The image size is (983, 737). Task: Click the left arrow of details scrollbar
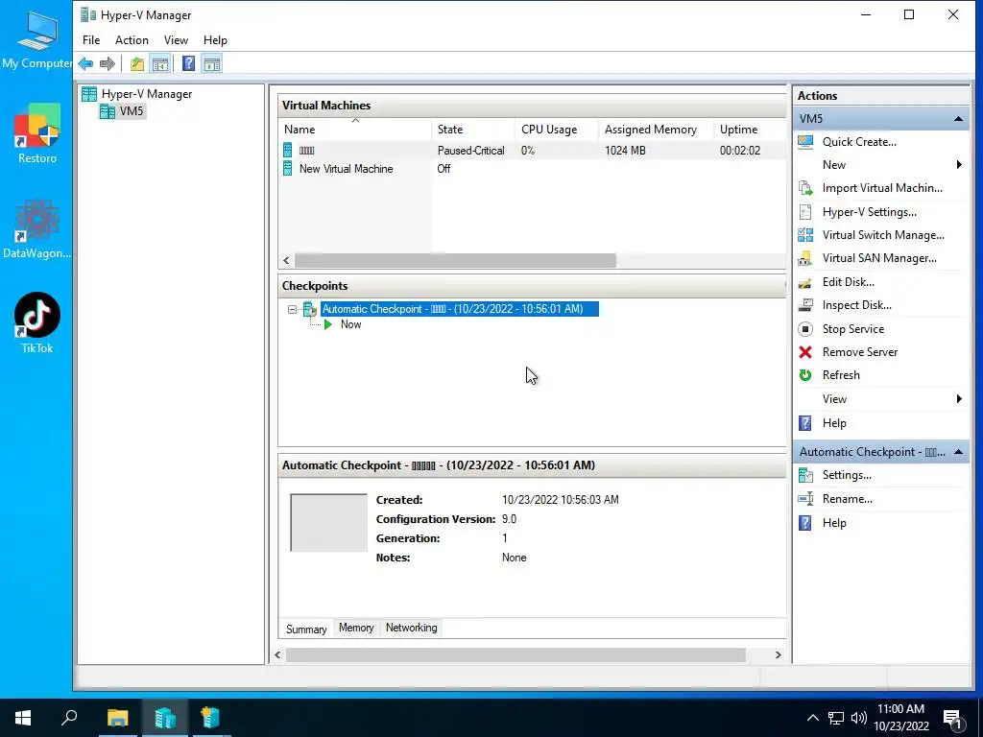(277, 654)
